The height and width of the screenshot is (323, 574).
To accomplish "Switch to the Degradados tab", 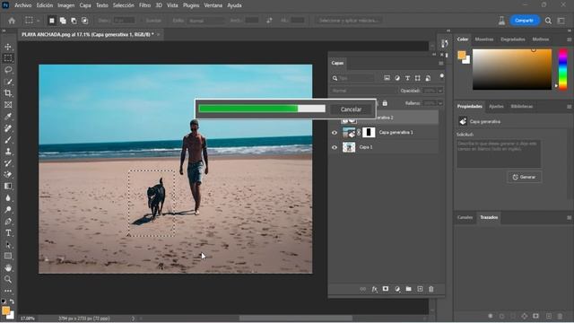I will coord(513,39).
